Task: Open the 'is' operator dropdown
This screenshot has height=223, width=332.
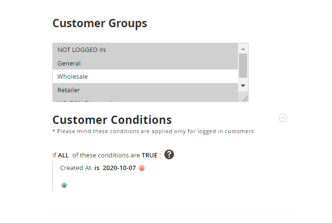Action: [x=97, y=168]
